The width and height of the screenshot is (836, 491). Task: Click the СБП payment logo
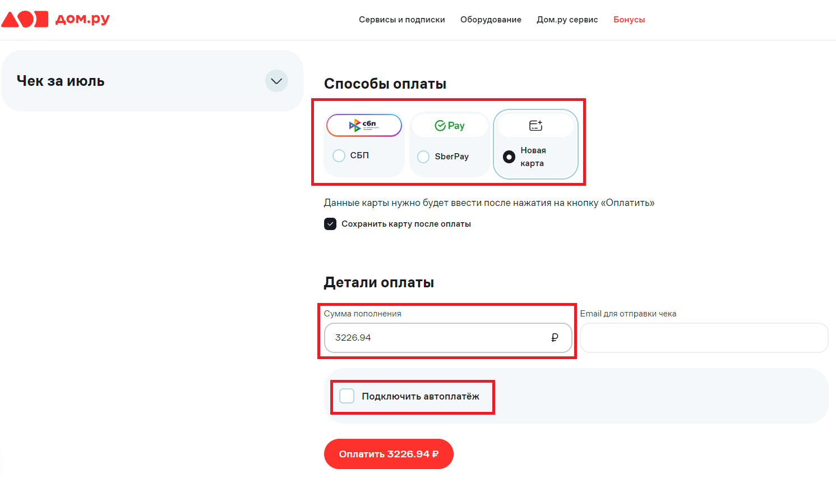(364, 125)
